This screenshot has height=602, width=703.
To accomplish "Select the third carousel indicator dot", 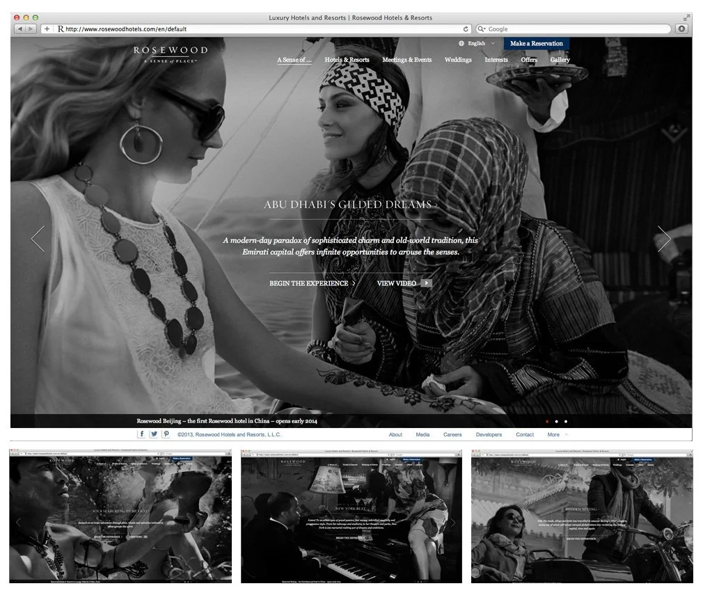I will [565, 421].
